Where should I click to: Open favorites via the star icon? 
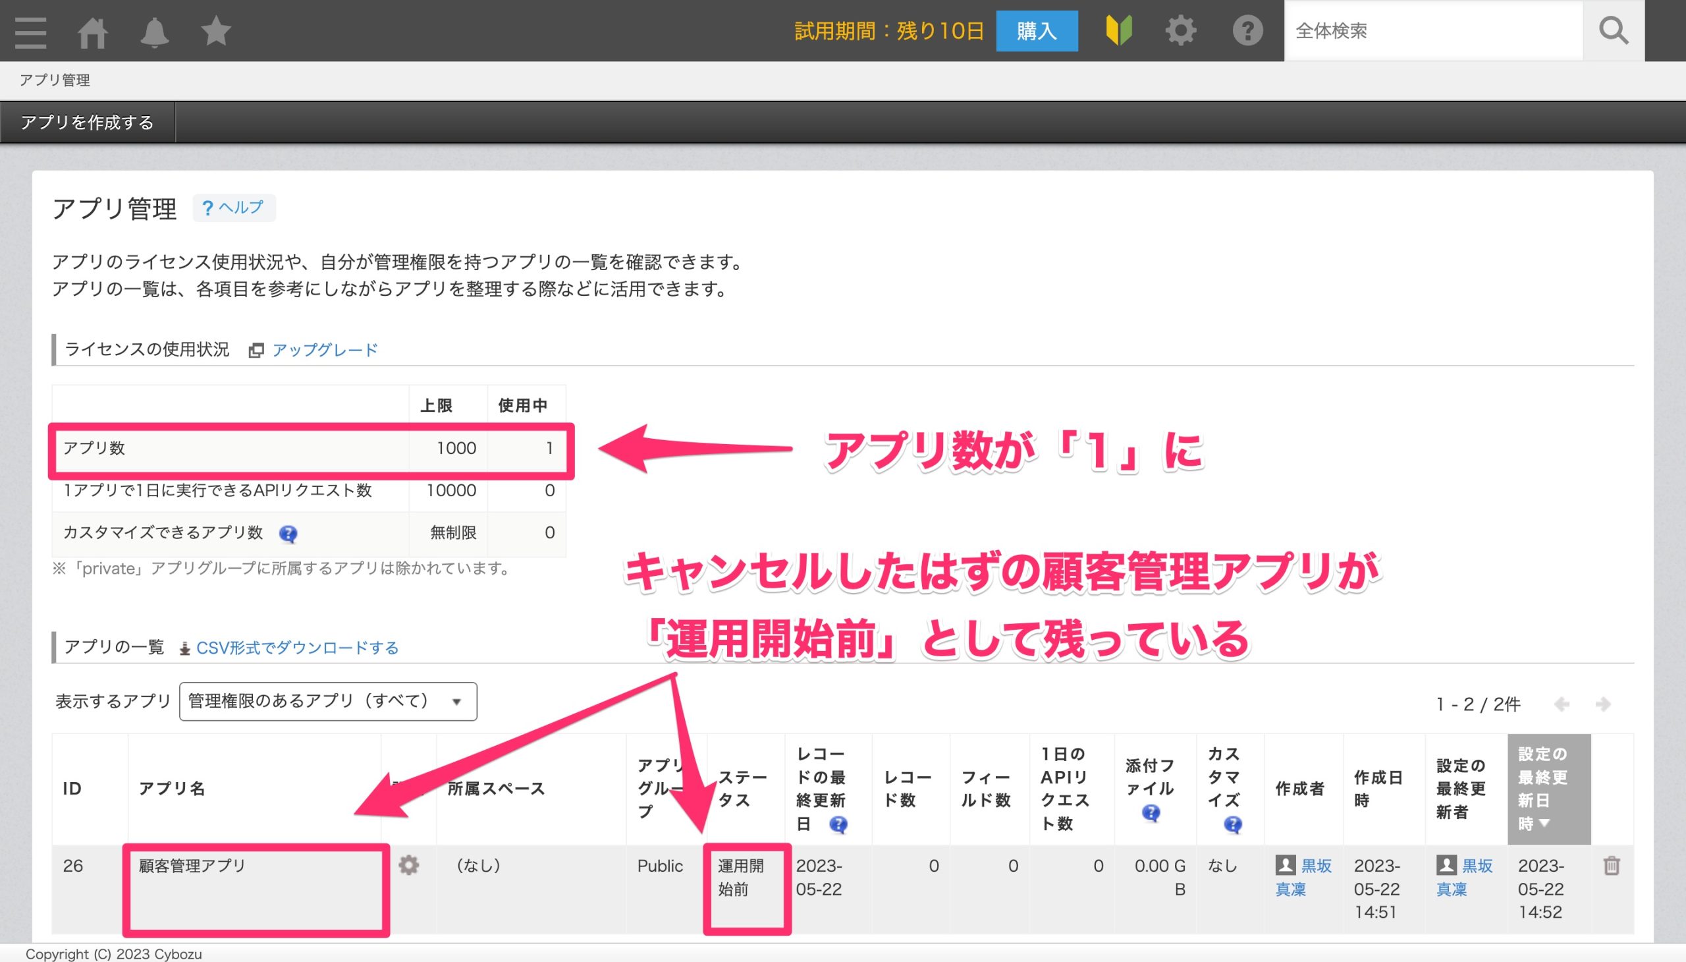pos(215,30)
